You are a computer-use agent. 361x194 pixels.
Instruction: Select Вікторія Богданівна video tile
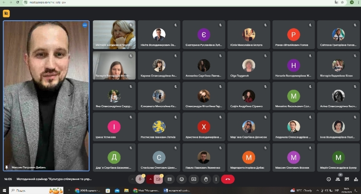(x=114, y=34)
